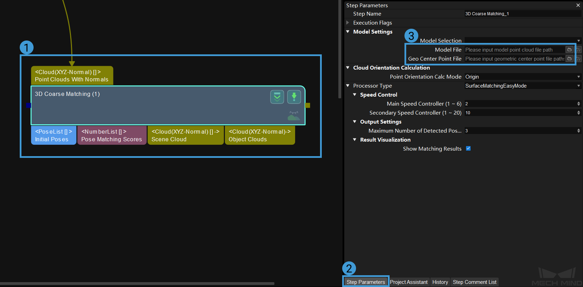Open folder browser for Model File

(569, 50)
